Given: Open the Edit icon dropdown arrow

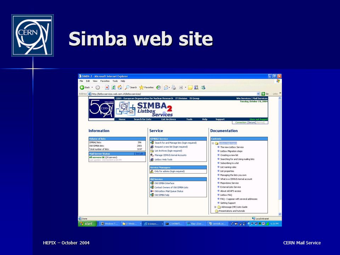Looking at the screenshot, I should [x=185, y=87].
